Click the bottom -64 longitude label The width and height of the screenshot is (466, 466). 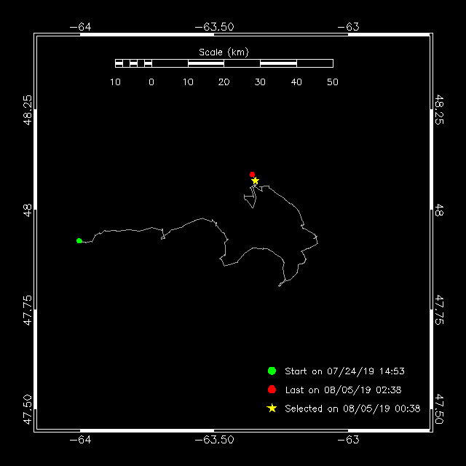[80, 440]
